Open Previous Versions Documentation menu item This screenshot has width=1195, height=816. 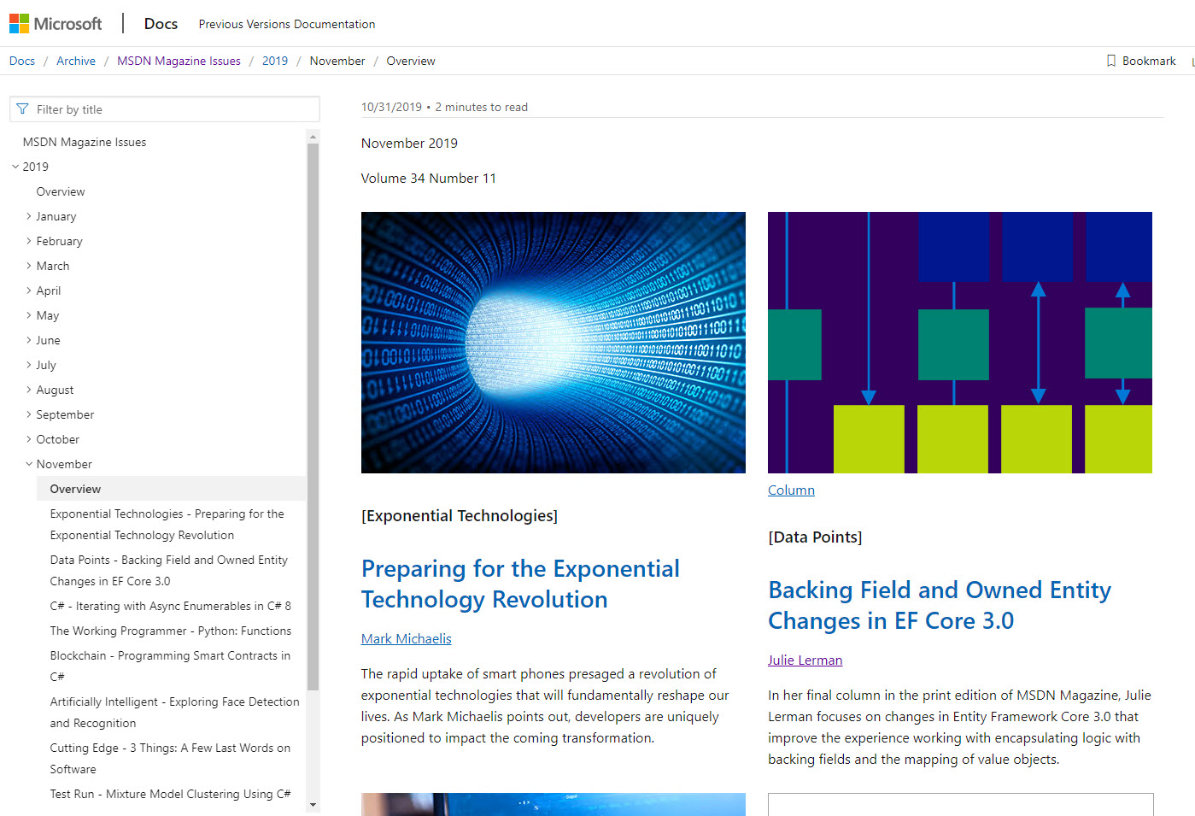(287, 24)
